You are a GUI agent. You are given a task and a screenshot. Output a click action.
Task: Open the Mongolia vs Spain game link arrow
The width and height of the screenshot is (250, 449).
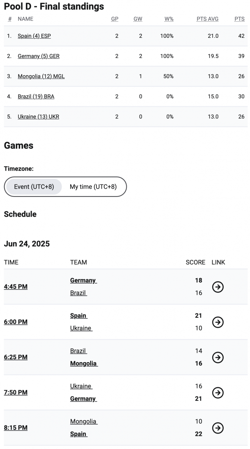point(218,428)
